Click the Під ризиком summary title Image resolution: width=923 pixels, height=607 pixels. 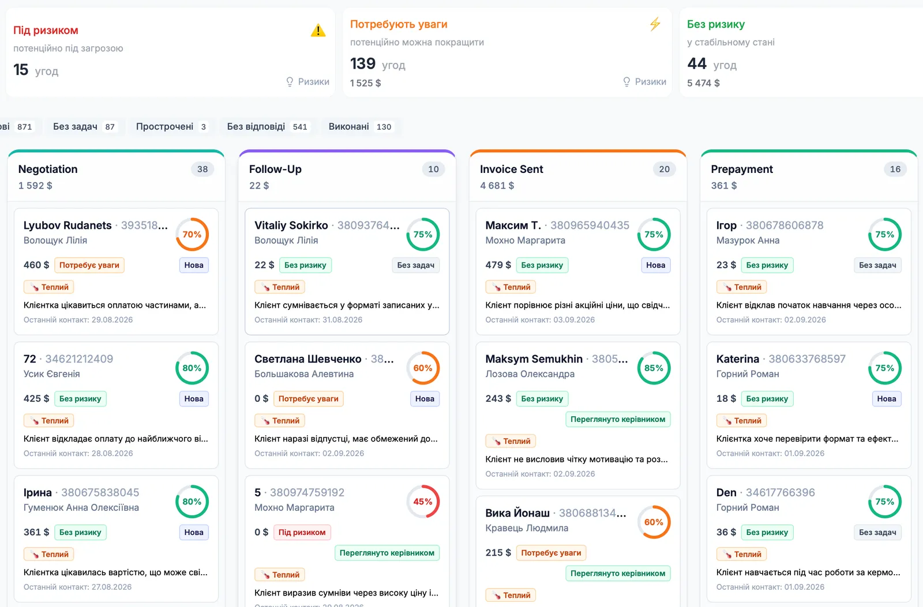(46, 31)
